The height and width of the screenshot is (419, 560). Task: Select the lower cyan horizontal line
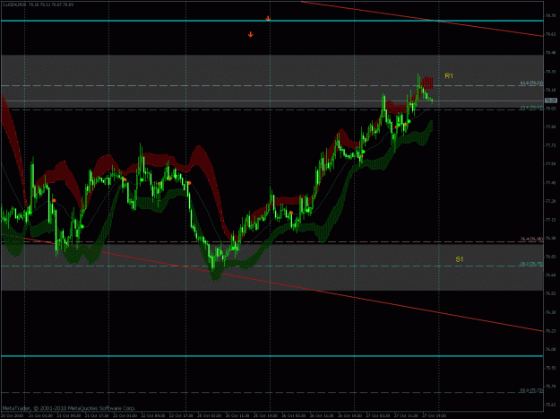click(271, 356)
